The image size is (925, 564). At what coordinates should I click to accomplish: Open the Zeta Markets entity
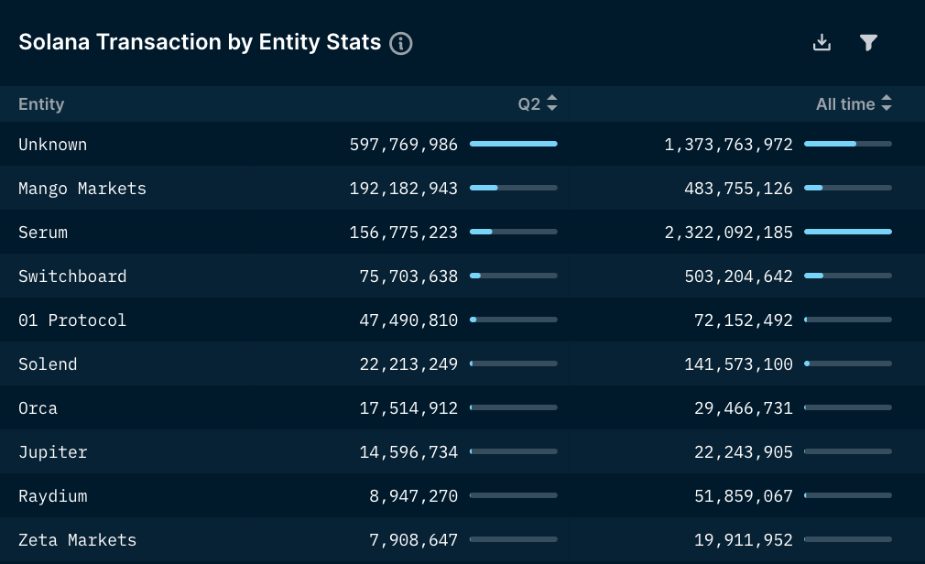coord(78,540)
